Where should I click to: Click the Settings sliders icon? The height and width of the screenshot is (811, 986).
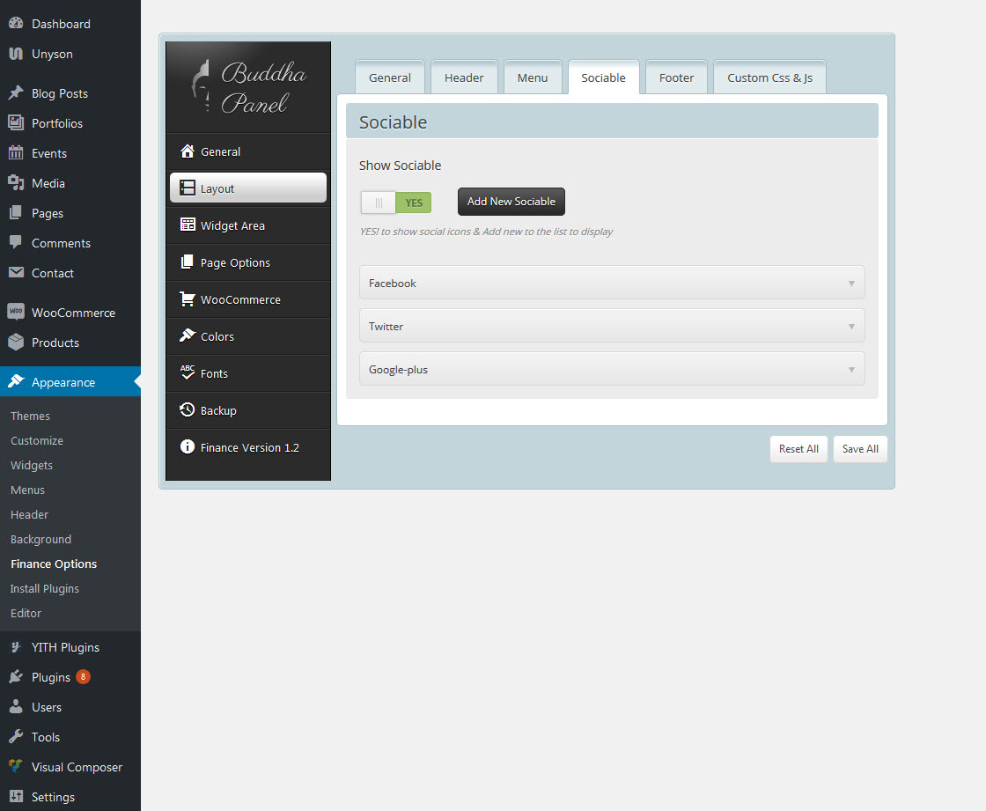16,797
